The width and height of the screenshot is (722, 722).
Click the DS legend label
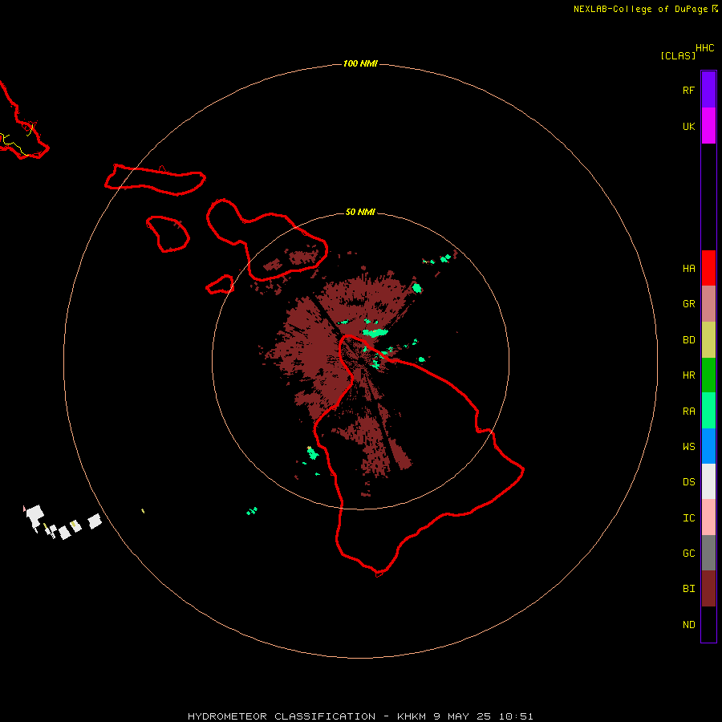coord(688,482)
